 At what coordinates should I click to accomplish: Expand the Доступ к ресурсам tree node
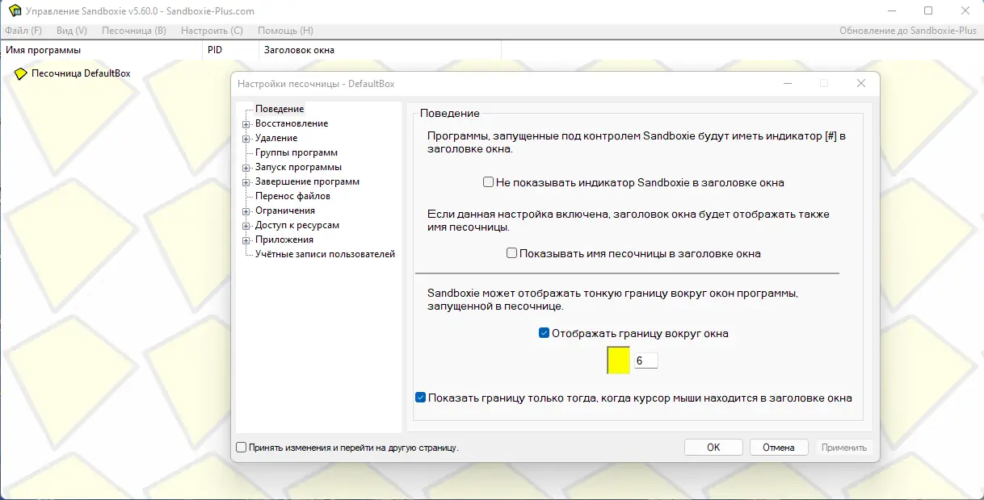coord(246,226)
